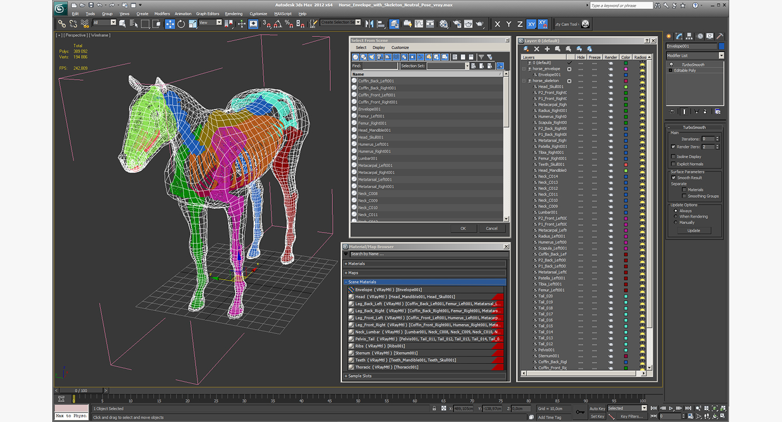Enable Separate by Smoothing Groups checkbox
The image size is (782, 422).
click(x=684, y=196)
